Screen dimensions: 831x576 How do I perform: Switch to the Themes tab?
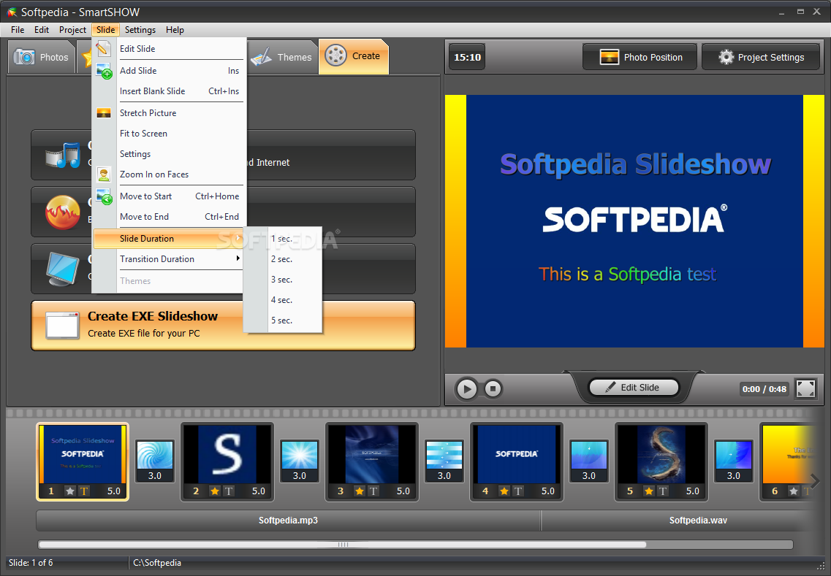coord(281,57)
